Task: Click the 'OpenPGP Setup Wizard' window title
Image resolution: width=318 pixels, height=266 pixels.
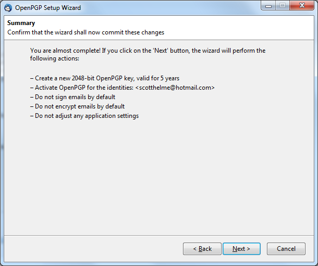Action: pos(48,8)
